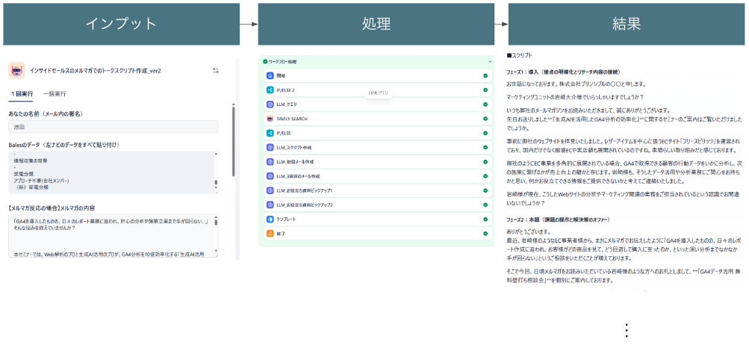Click the 終了 end node icon
This screenshot has height=348, width=749.
tap(270, 234)
